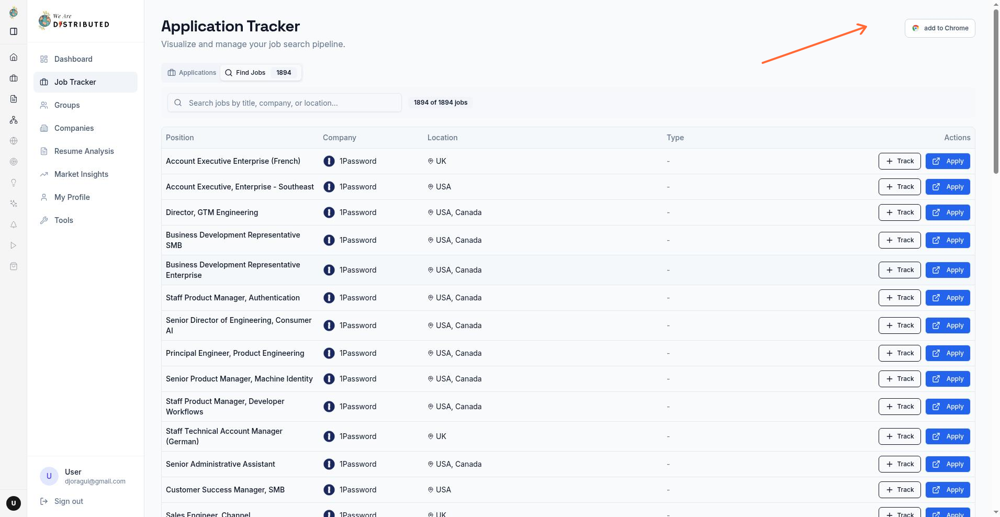Open the home icon in the left rail
The image size is (1000, 517).
[14, 57]
